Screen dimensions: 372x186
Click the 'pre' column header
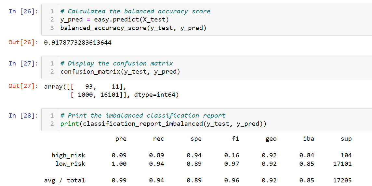(x=121, y=139)
